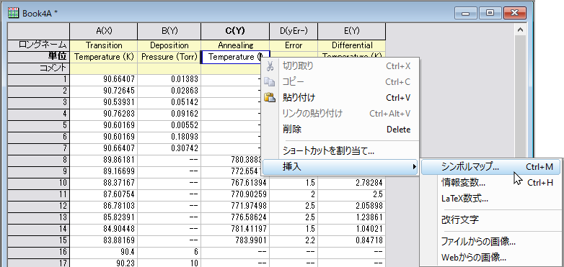The width and height of the screenshot is (564, 267).
Task: Click cell value 767.61394
Action: point(235,183)
